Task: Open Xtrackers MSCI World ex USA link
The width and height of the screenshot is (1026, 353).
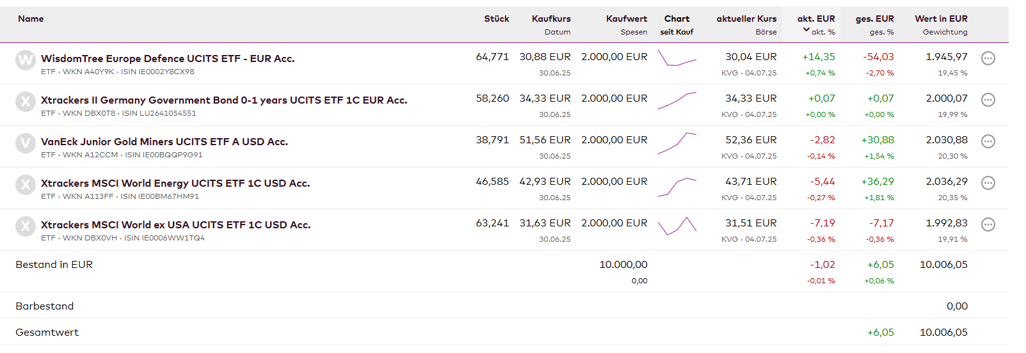Action: (176, 224)
